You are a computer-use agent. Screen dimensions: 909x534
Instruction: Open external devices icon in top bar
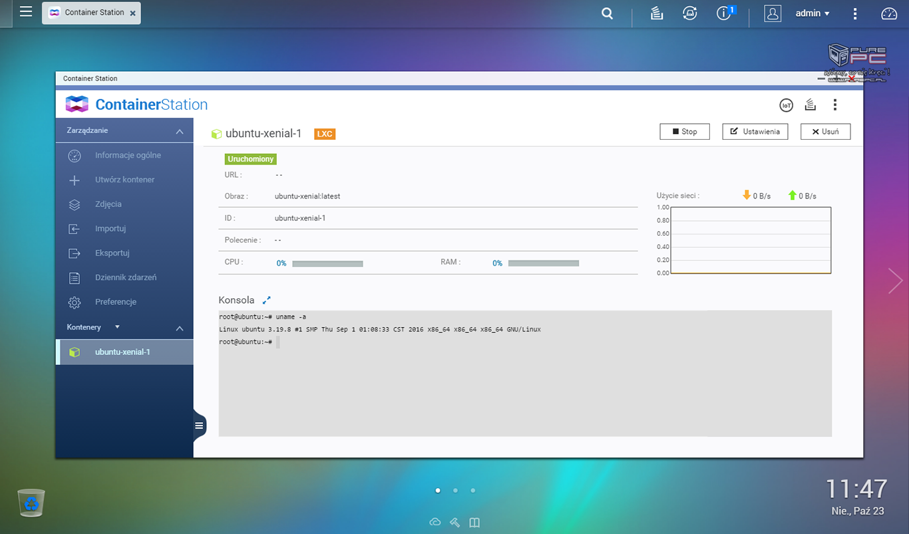(690, 13)
